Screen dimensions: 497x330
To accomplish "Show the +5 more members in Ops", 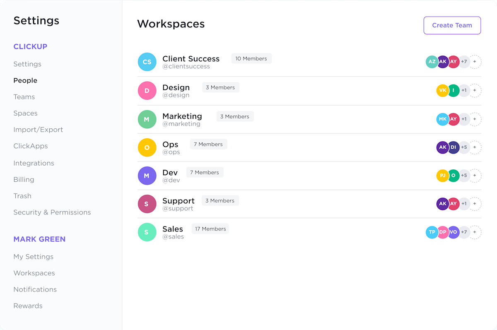I will 464,147.
